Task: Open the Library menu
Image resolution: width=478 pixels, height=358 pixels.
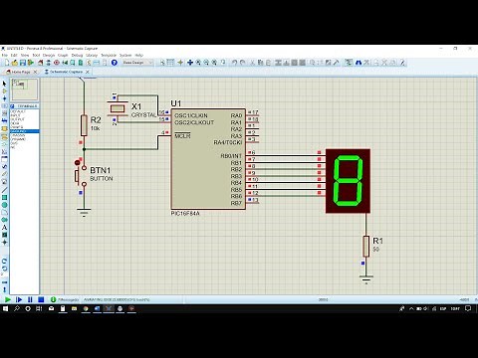Action: pos(92,55)
